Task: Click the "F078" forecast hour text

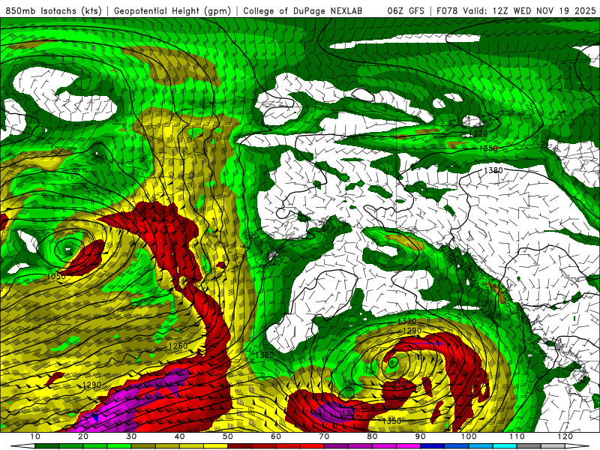Action: pyautogui.click(x=447, y=11)
